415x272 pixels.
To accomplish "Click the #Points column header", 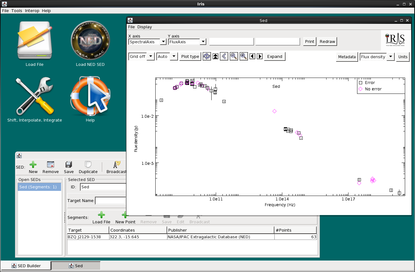I will pos(295,230).
